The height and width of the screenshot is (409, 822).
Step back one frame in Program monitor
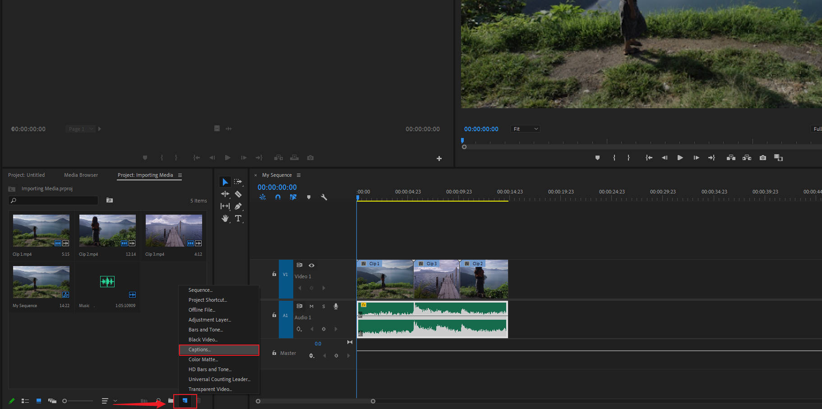(x=664, y=158)
